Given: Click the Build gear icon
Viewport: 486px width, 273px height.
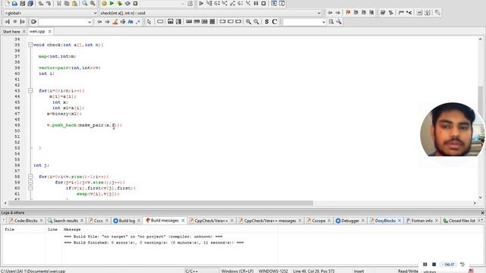Looking at the screenshot, I should pyautogui.click(x=104, y=3).
